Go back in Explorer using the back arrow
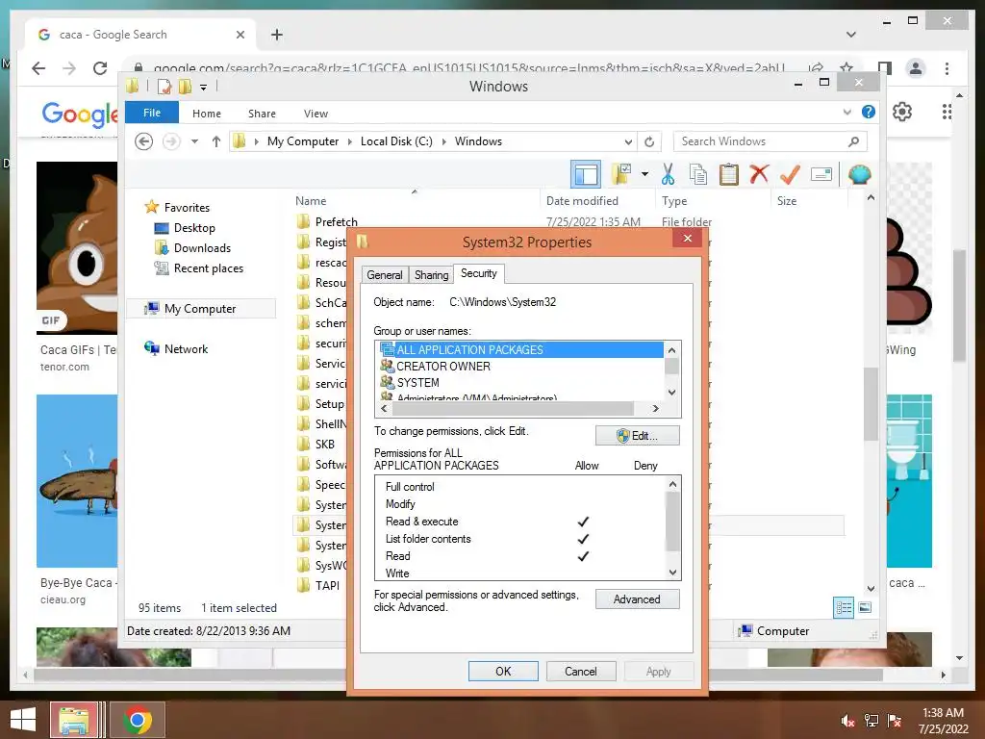This screenshot has height=739, width=985. [x=144, y=141]
